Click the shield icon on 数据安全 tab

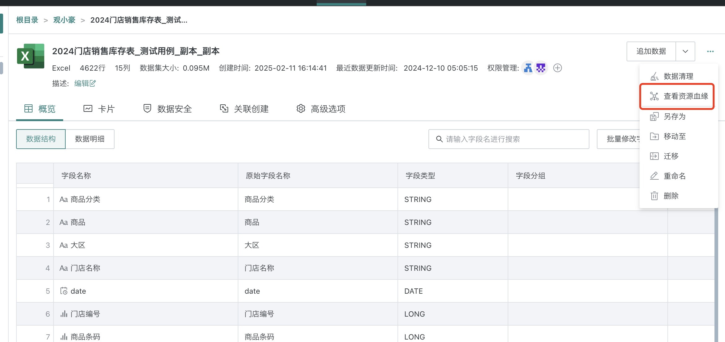point(147,108)
